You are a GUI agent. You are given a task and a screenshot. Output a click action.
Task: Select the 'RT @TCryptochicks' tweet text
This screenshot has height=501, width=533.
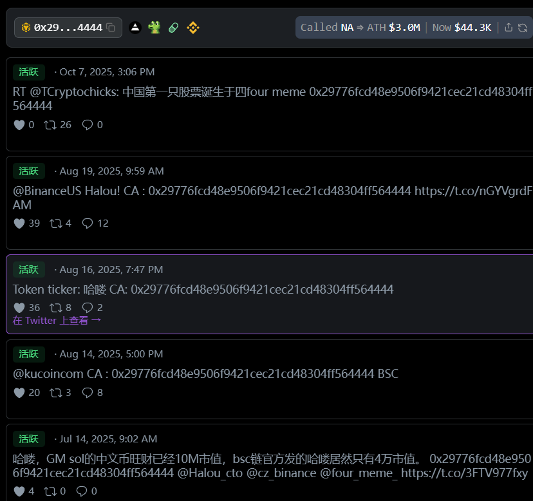[273, 99]
